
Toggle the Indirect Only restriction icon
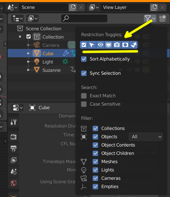pyautogui.click(x=133, y=45)
